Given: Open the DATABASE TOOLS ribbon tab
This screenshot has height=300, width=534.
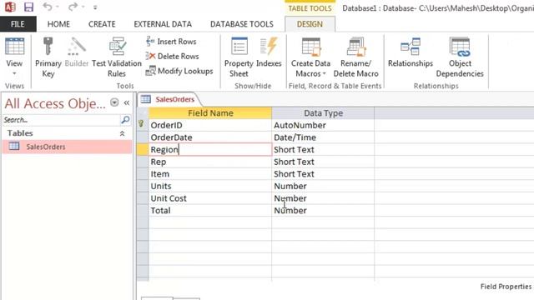Looking at the screenshot, I should click(242, 24).
